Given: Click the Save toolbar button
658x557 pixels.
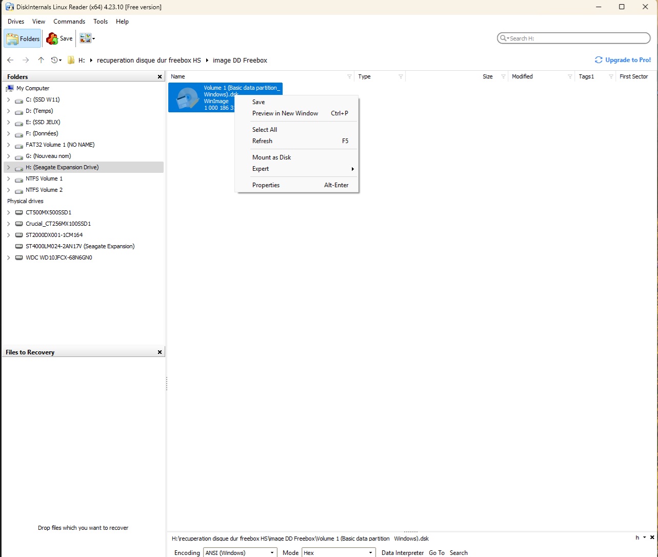Looking at the screenshot, I should 59,38.
